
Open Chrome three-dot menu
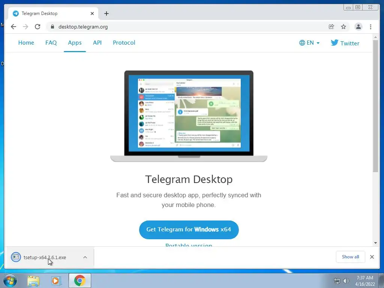click(370, 27)
